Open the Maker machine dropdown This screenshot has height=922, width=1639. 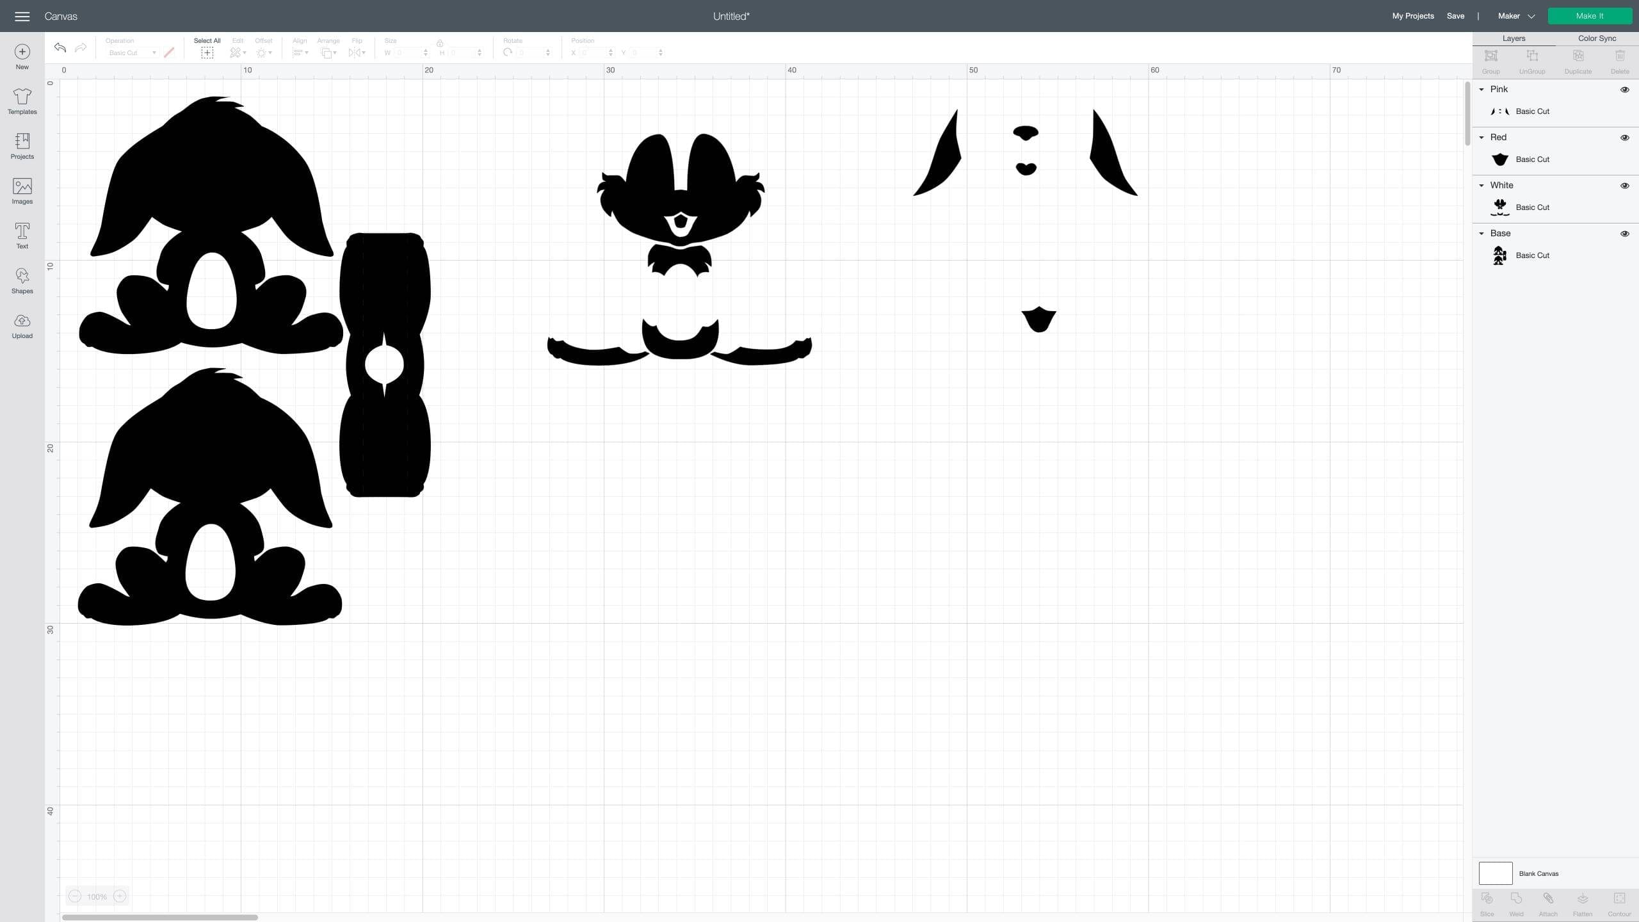[1516, 16]
